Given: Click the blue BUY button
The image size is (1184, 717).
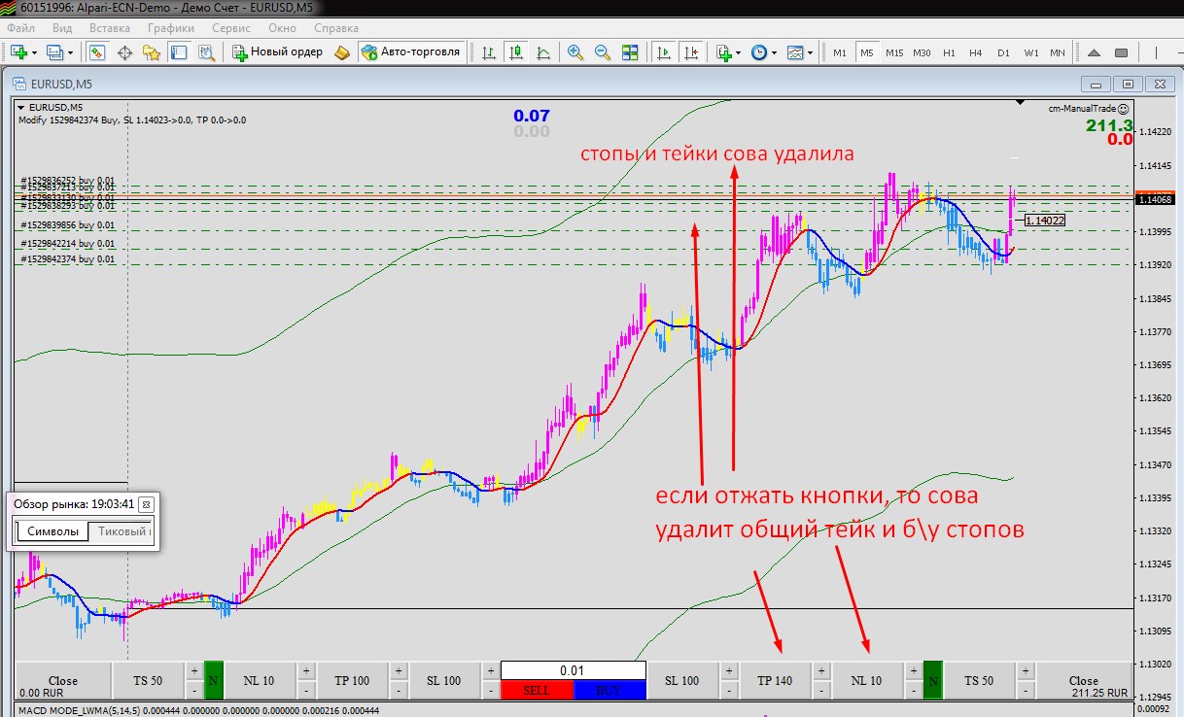Looking at the screenshot, I should 609,690.
